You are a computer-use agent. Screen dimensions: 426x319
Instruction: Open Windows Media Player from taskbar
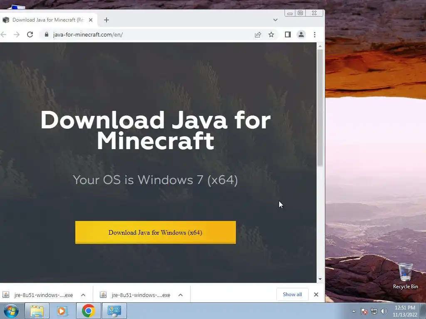tap(62, 311)
